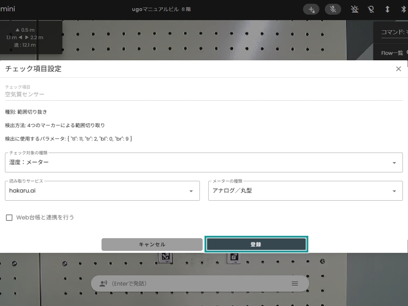The height and width of the screenshot is (306, 408).
Task: Click the ugoマニュアルビル 8階 title
Action: [x=161, y=9]
